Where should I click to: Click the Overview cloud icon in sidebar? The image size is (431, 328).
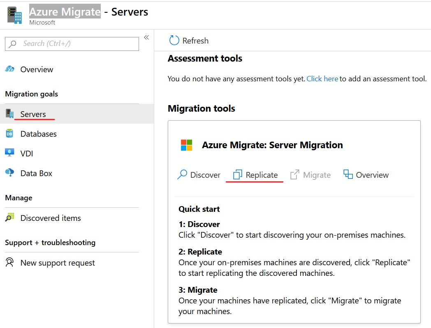(x=9, y=69)
